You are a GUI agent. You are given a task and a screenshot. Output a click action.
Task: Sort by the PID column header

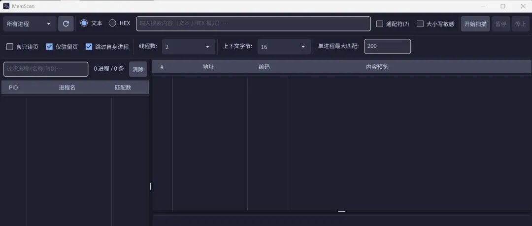click(14, 87)
